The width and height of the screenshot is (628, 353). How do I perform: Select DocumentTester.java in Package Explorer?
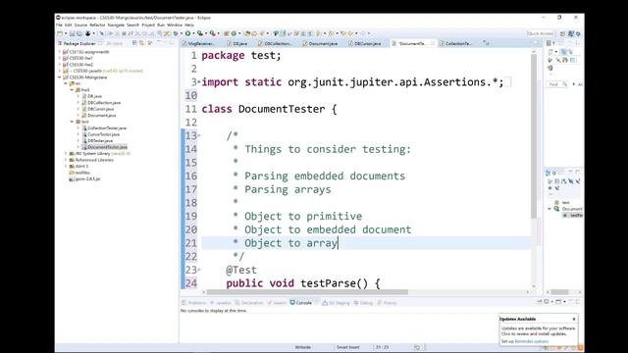(x=107, y=147)
